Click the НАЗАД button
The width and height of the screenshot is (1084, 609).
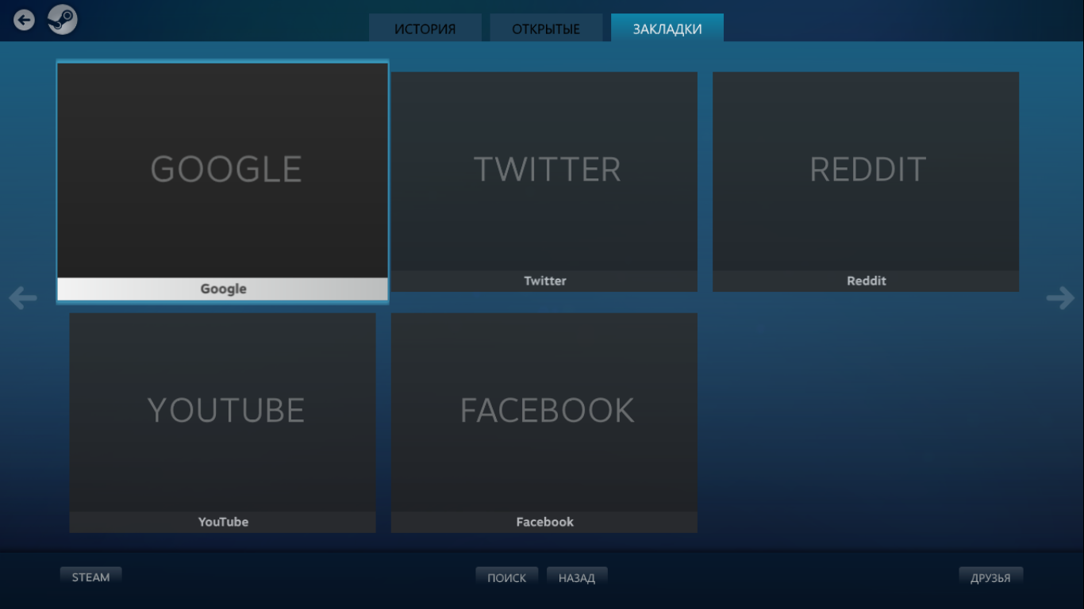pos(577,578)
